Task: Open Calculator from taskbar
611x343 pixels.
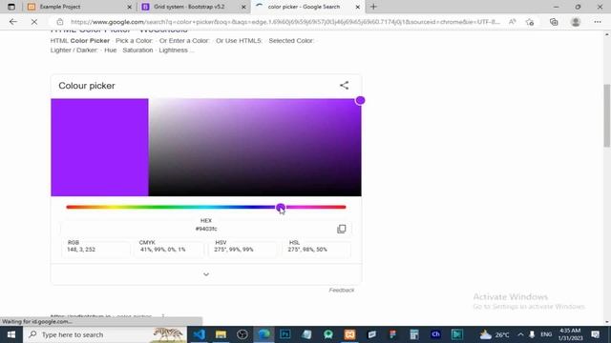Action: [x=414, y=334]
